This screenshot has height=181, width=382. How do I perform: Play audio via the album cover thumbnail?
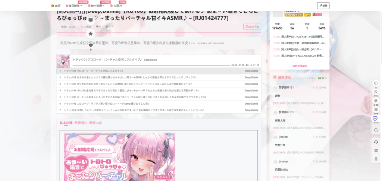(x=63, y=61)
